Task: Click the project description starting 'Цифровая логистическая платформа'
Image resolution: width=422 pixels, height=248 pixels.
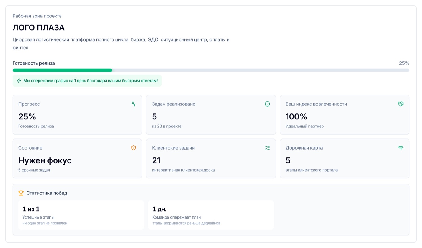Action: 121,44
